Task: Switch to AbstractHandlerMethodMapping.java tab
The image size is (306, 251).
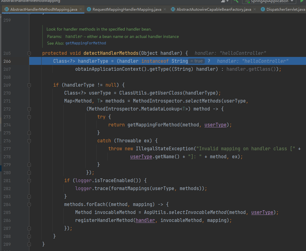Action: pyautogui.click(x=44, y=9)
